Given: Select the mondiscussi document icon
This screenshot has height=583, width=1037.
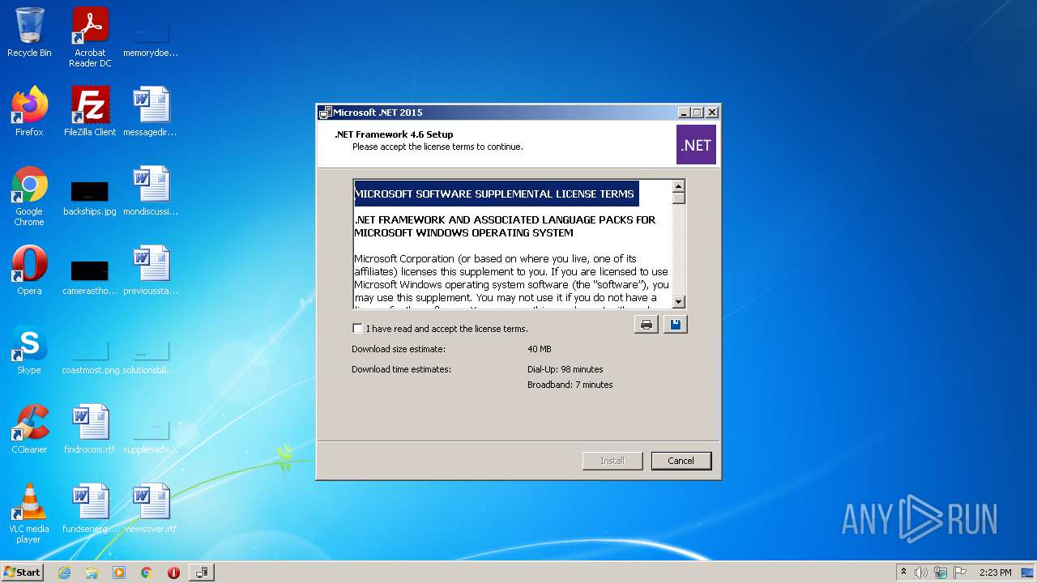Looking at the screenshot, I should click(151, 191).
